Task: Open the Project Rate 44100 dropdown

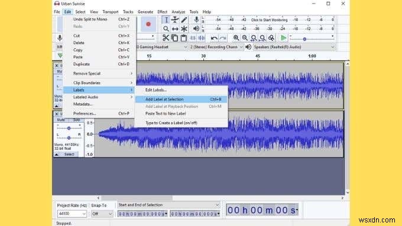Action: [72, 214]
